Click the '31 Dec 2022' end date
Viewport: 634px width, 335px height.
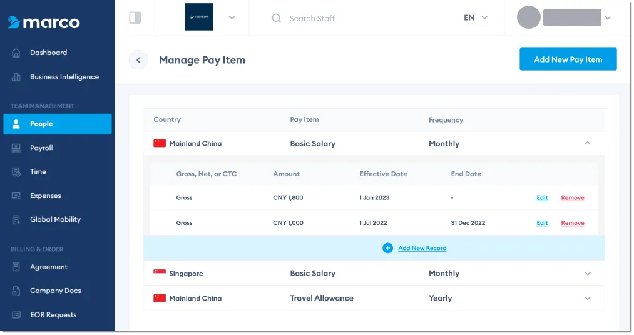[468, 222]
